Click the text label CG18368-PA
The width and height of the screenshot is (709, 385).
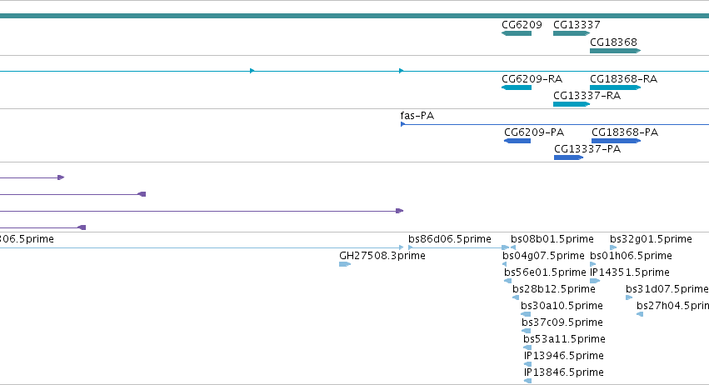[x=625, y=132]
